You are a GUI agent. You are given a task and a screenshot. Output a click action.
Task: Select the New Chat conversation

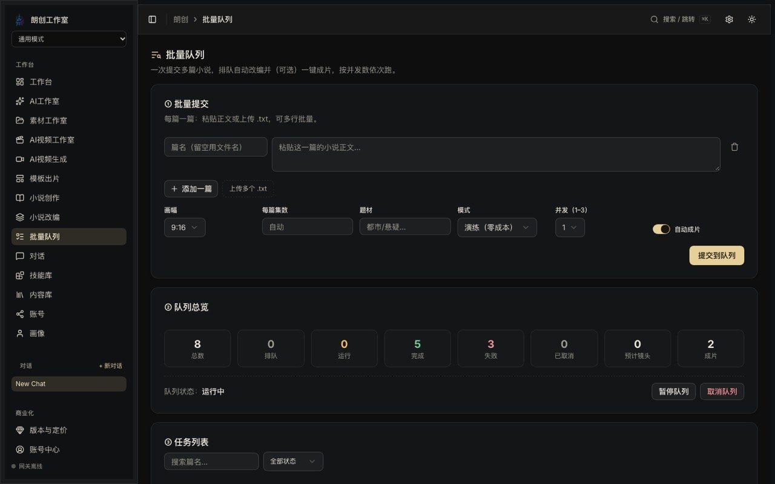tap(69, 384)
